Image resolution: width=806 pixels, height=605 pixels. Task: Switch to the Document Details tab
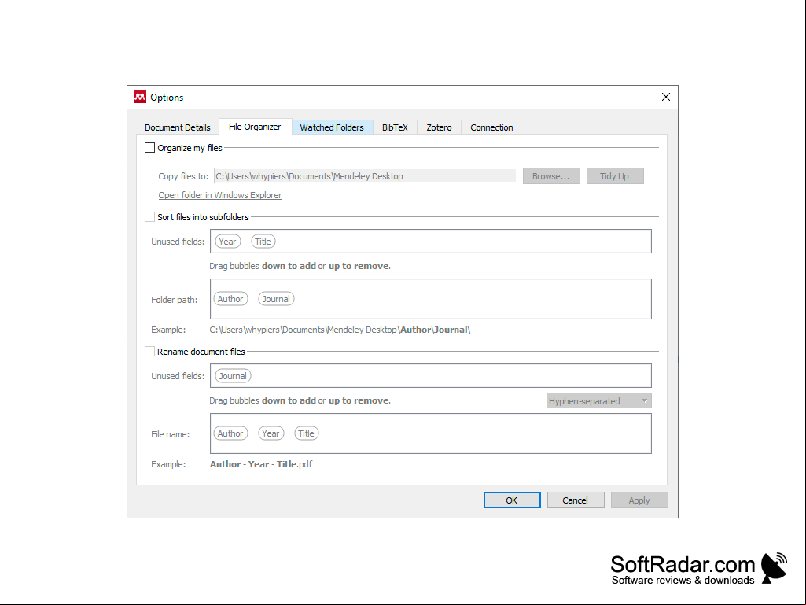[178, 127]
